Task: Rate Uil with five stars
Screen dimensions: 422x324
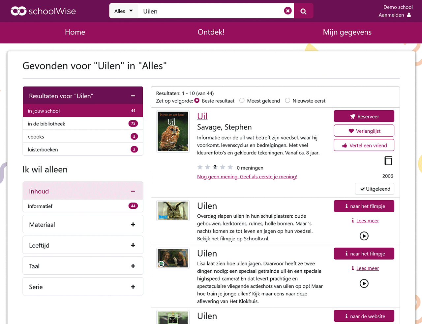Action: 230,167
